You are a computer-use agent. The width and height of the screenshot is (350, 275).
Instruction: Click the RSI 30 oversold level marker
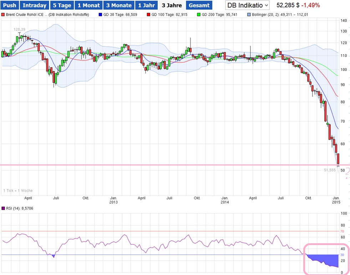pyautogui.click(x=342, y=255)
